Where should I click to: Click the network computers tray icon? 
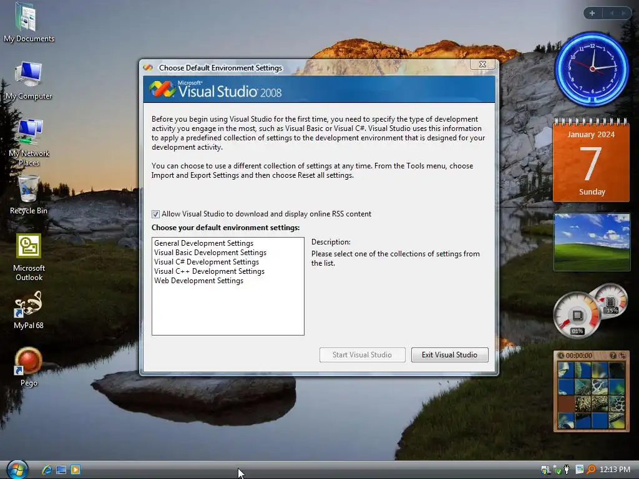pos(545,469)
